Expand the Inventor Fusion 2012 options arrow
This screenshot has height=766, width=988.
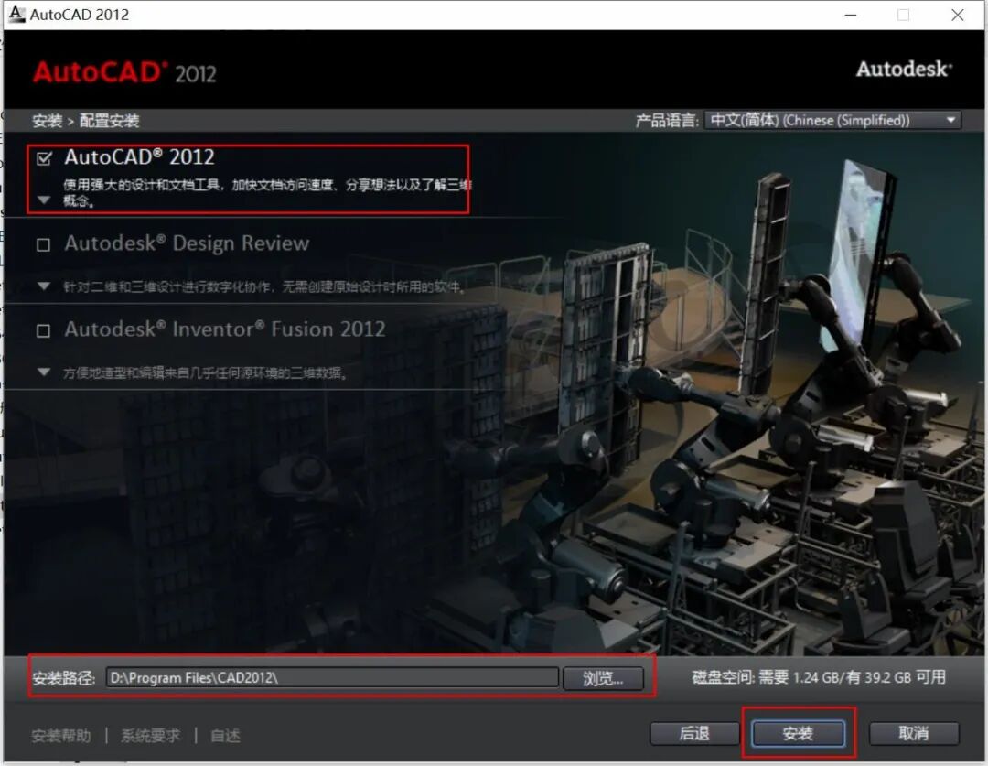pos(44,372)
